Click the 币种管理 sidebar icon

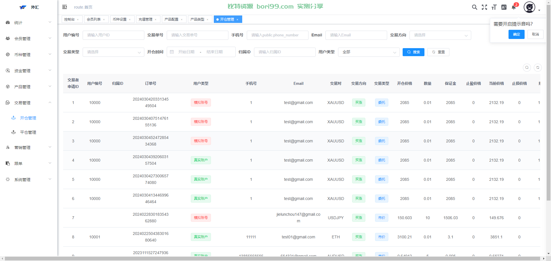tap(8, 54)
